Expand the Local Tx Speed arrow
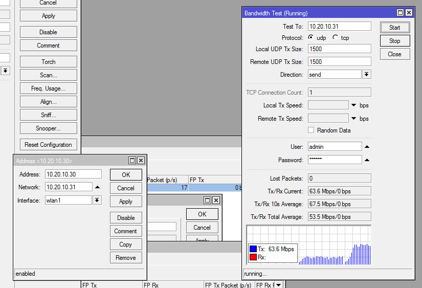The image size is (422, 288). pos(353,105)
